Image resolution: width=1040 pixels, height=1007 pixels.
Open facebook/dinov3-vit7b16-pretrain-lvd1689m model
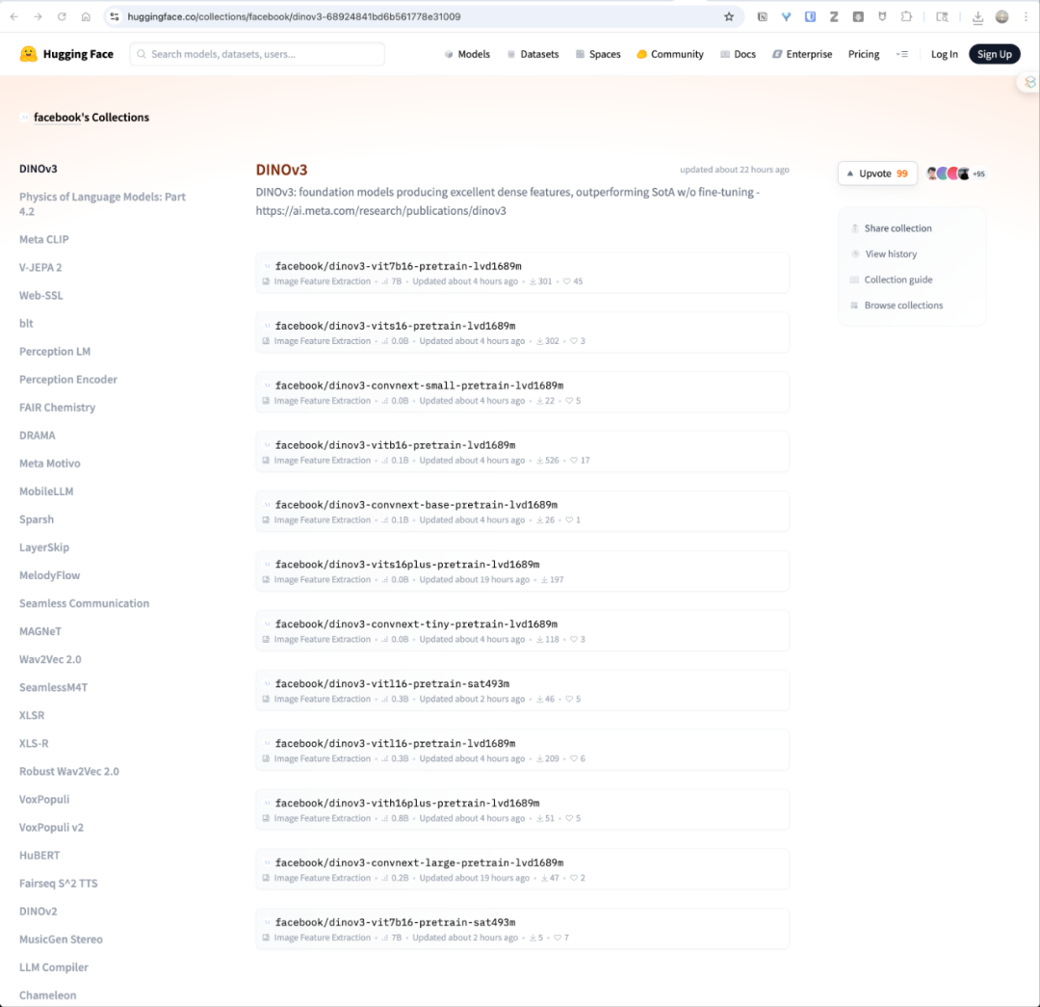tap(398, 266)
